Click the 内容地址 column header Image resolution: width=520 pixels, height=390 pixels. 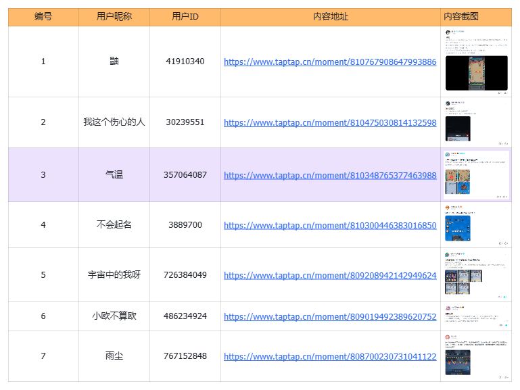pos(331,17)
